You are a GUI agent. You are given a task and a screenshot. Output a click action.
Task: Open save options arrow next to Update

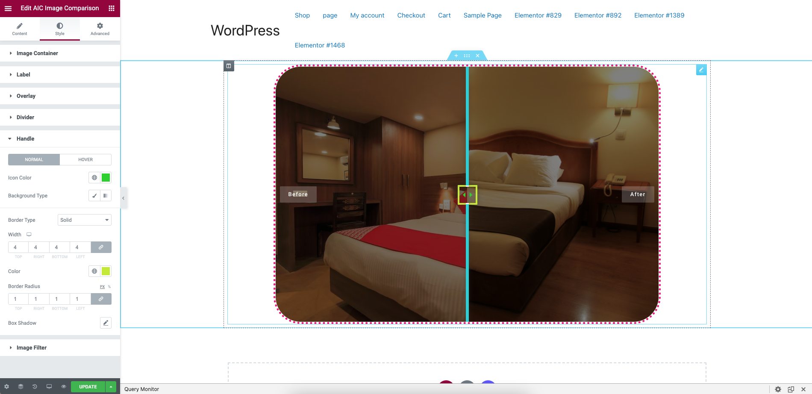[111, 387]
